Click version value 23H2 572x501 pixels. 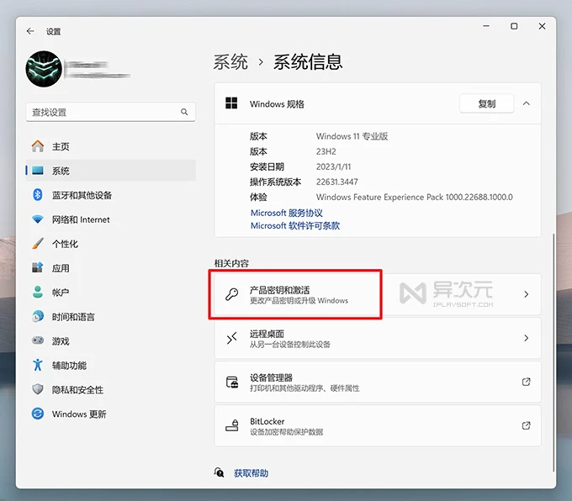tap(326, 151)
